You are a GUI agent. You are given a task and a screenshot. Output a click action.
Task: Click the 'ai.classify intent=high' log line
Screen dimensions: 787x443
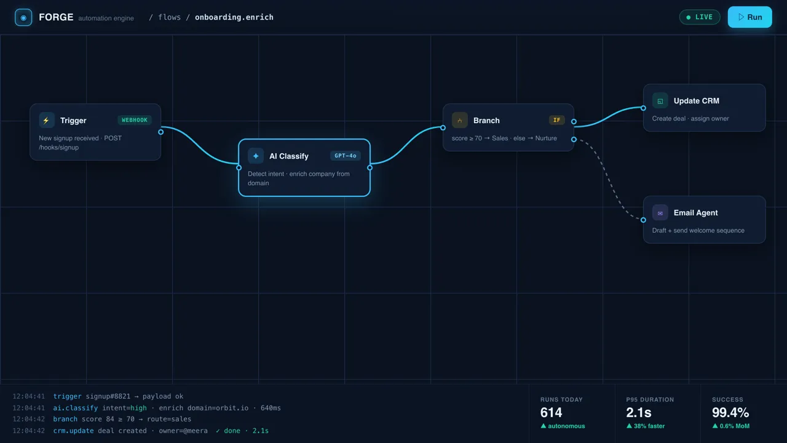point(147,408)
